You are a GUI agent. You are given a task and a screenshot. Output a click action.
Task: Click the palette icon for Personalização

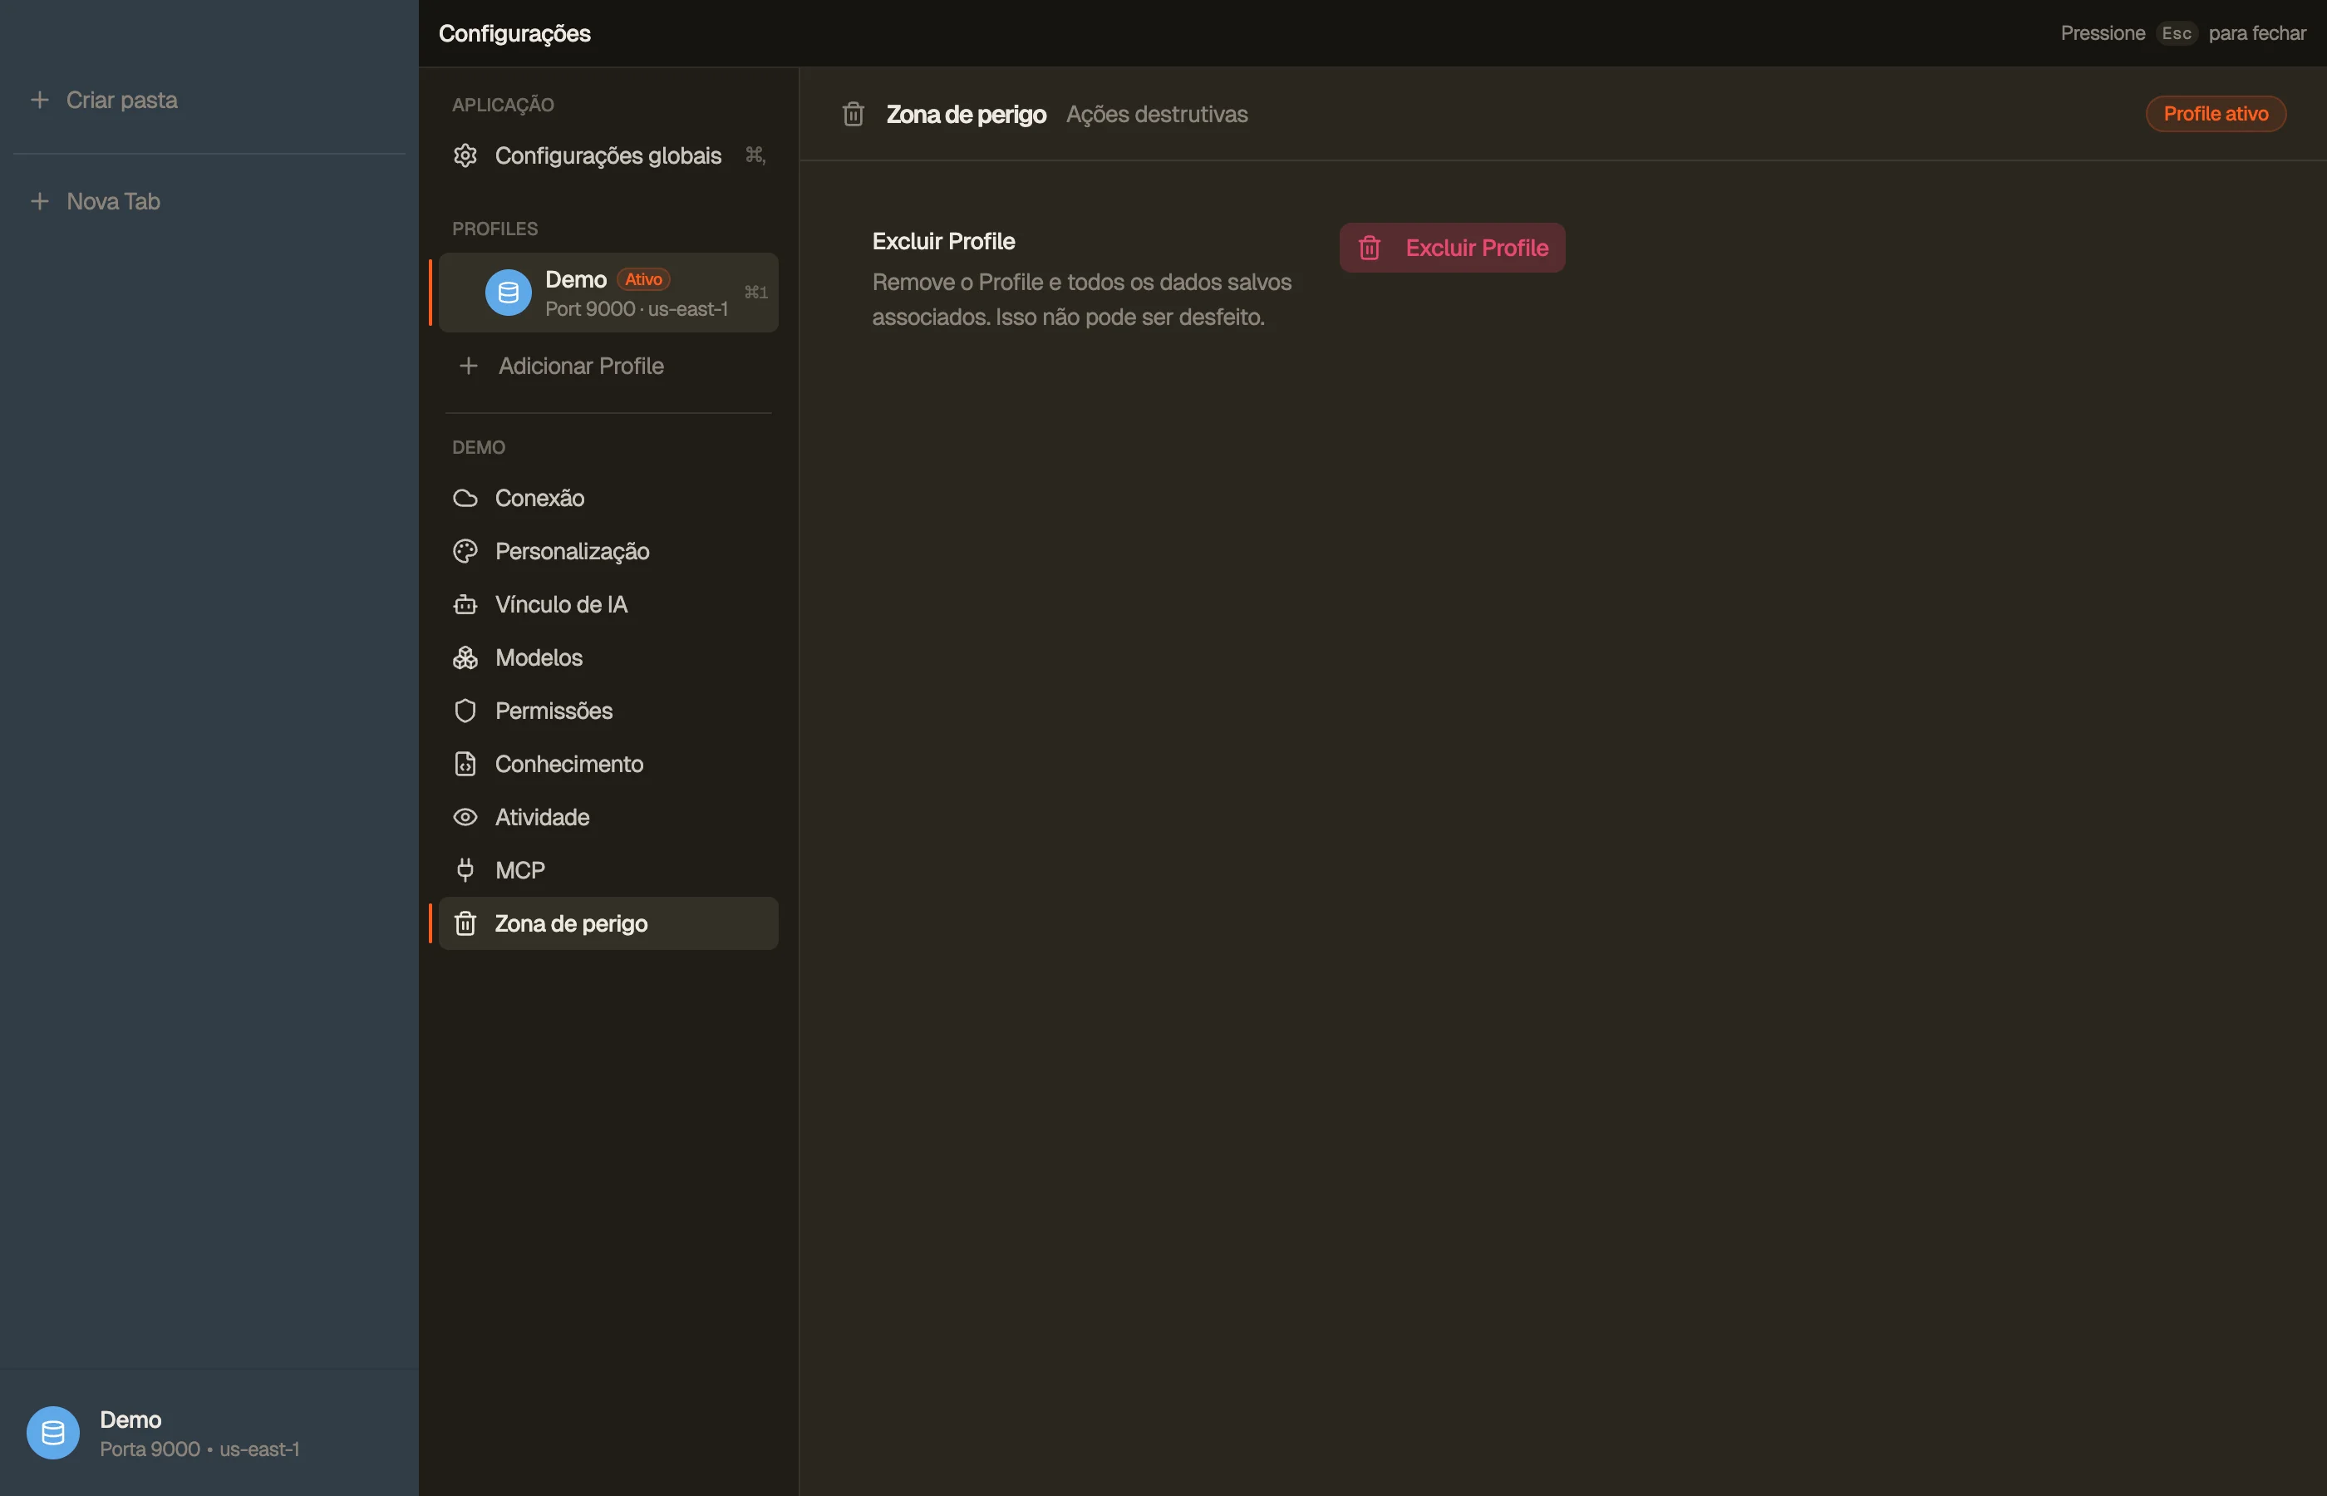click(x=465, y=551)
